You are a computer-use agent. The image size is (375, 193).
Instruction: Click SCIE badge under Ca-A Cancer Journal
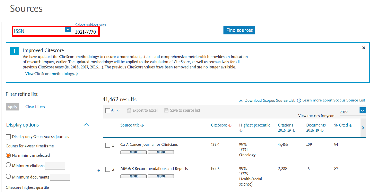134,152
